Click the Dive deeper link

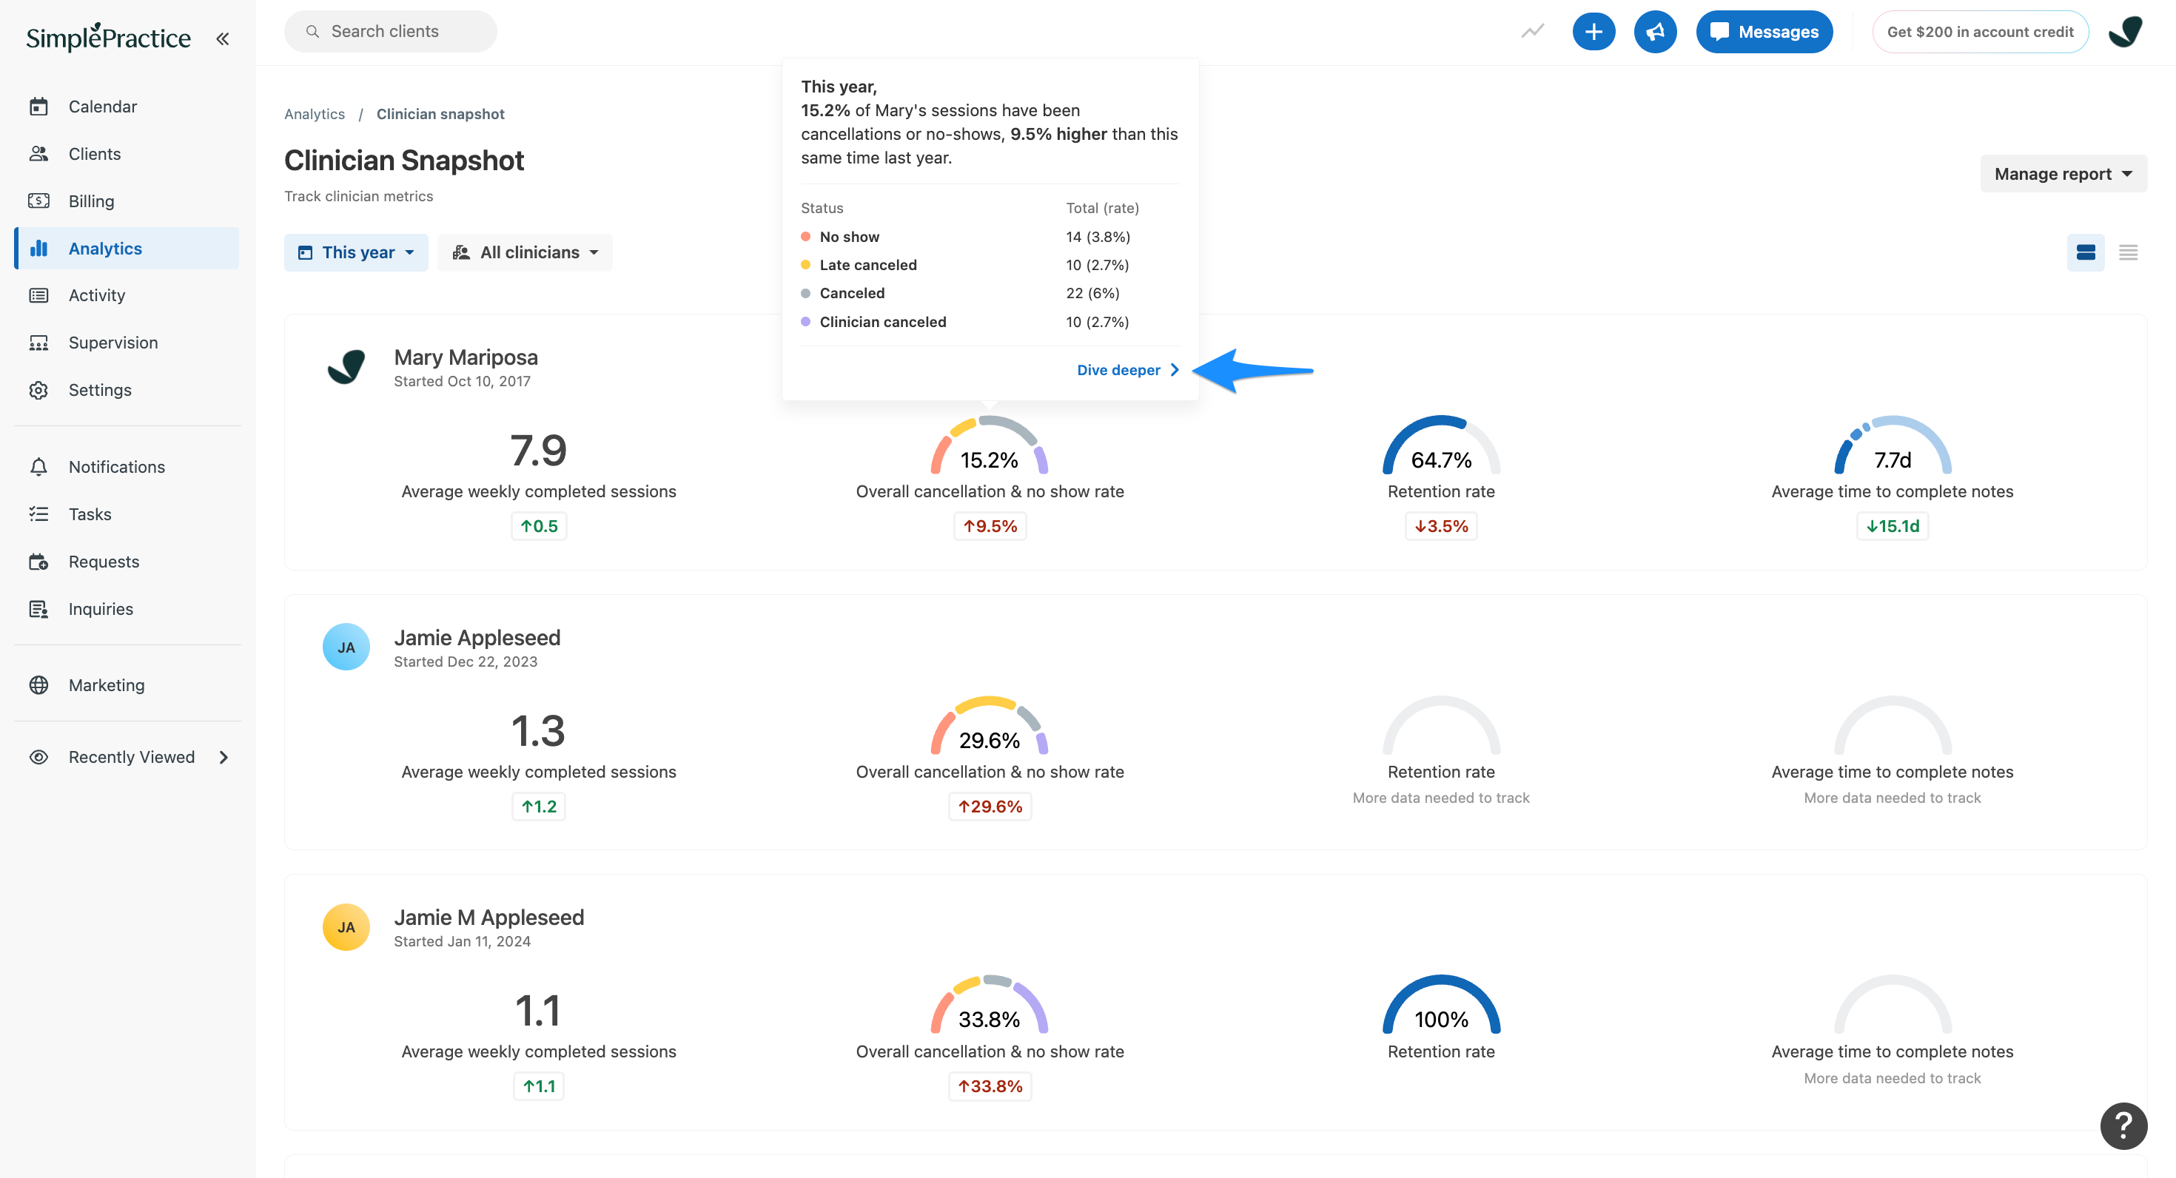tap(1128, 370)
